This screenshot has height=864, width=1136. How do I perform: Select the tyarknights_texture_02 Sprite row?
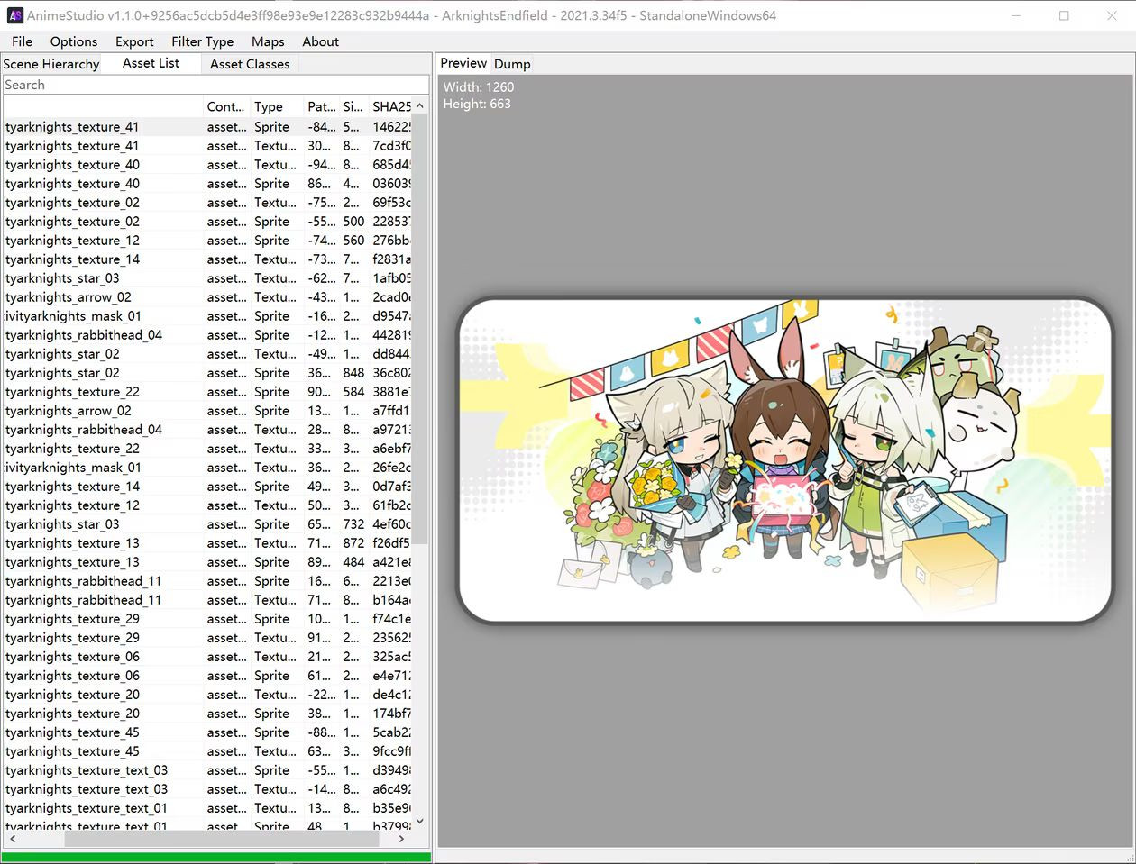coord(207,222)
